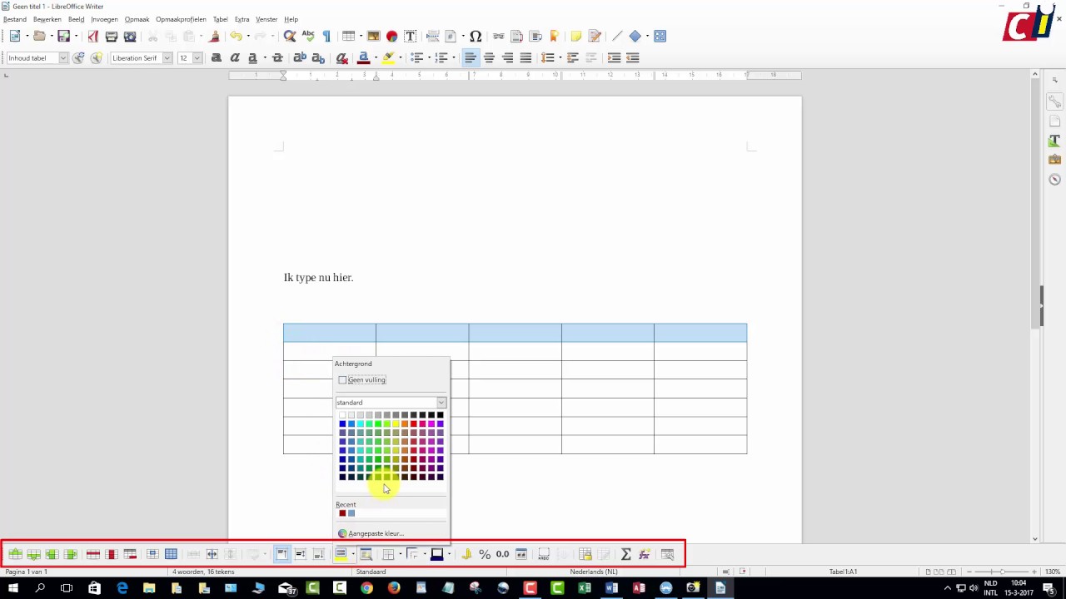Toggle Strikethrough formatting

tap(277, 57)
